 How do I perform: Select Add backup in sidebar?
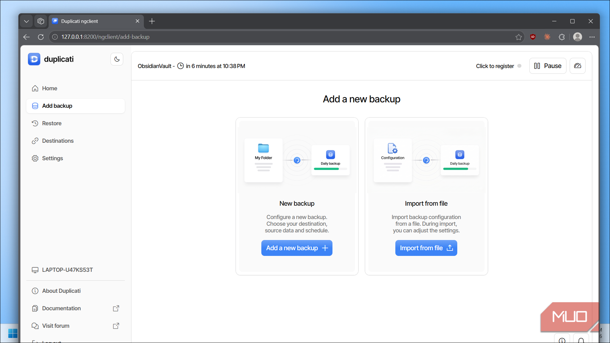(76, 106)
